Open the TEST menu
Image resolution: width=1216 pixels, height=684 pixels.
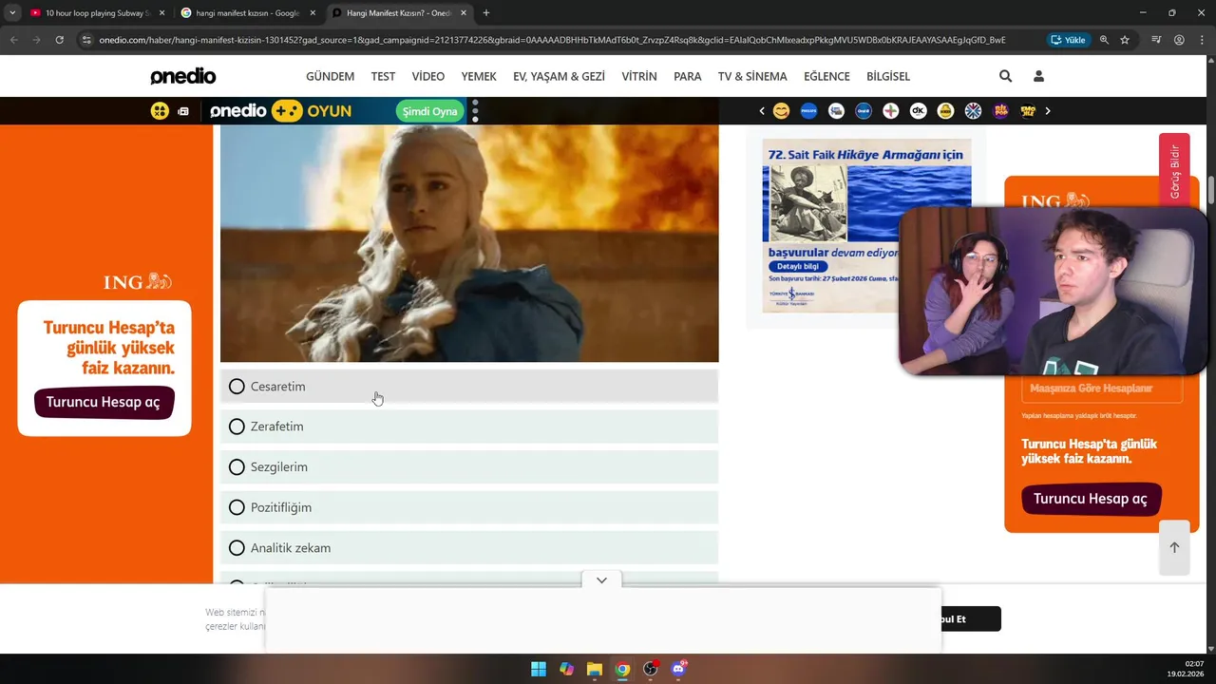383,76
